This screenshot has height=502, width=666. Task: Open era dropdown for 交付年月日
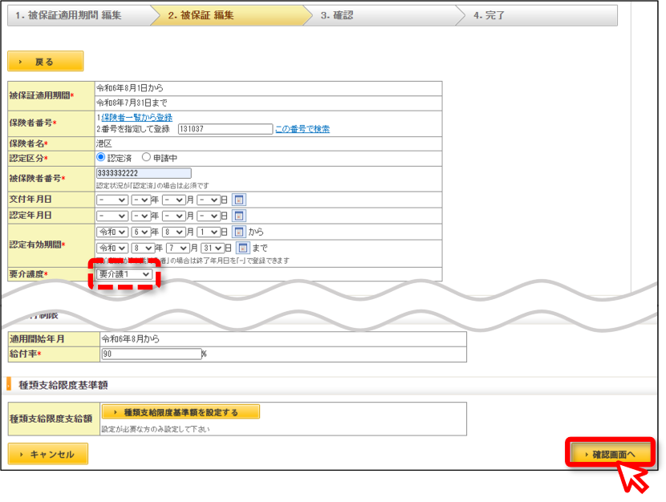pyautogui.click(x=112, y=200)
